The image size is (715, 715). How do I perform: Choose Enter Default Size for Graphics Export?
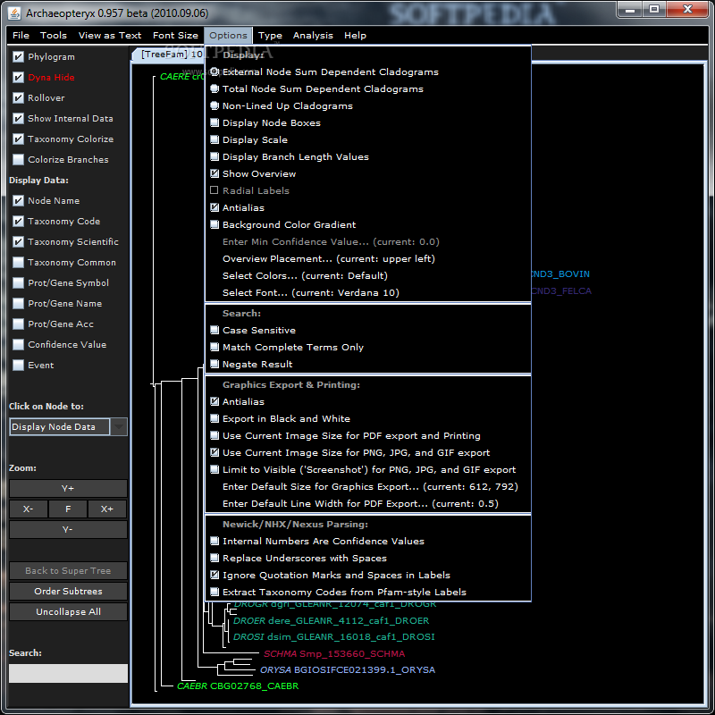click(368, 486)
